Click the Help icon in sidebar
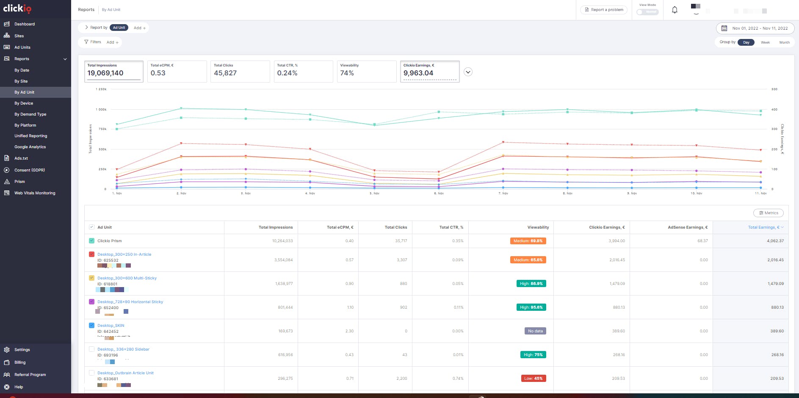Screen dimensions: 799x398 (x=7, y=387)
